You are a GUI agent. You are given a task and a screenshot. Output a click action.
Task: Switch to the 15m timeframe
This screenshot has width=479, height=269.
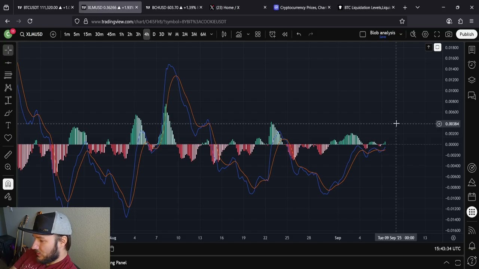(x=87, y=34)
